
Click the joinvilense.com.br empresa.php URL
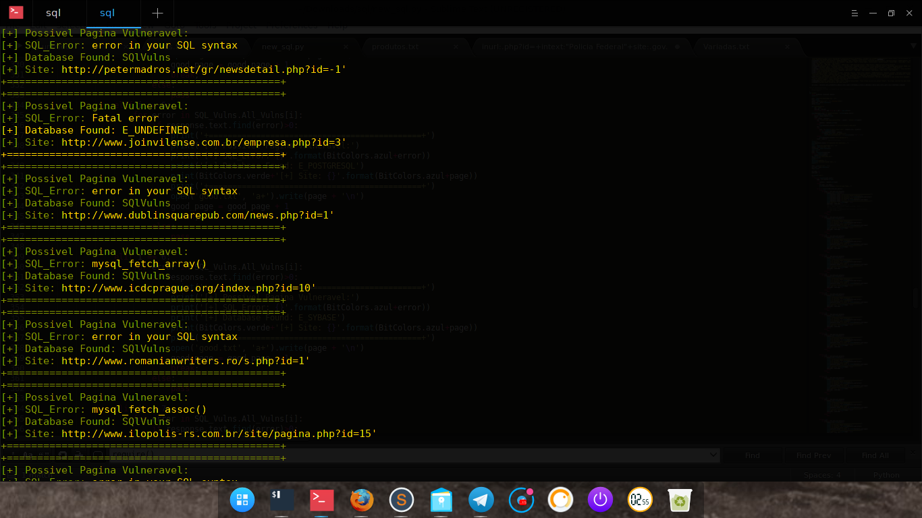pyautogui.click(x=204, y=142)
